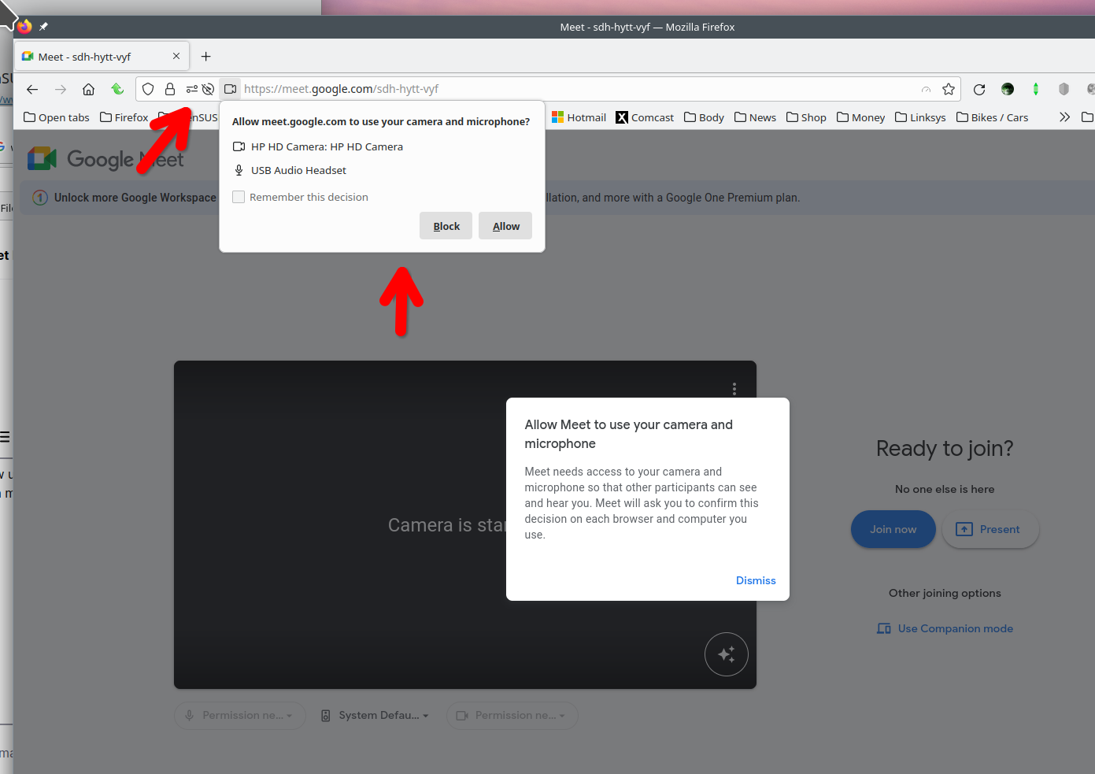Open the Money bookmark folder
The height and width of the screenshot is (774, 1095).
pos(860,117)
